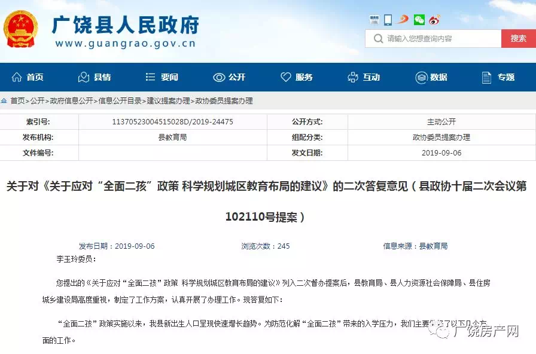Open the 服务 navigation item
Image resolution: width=536 pixels, height=354 pixels.
click(x=297, y=77)
